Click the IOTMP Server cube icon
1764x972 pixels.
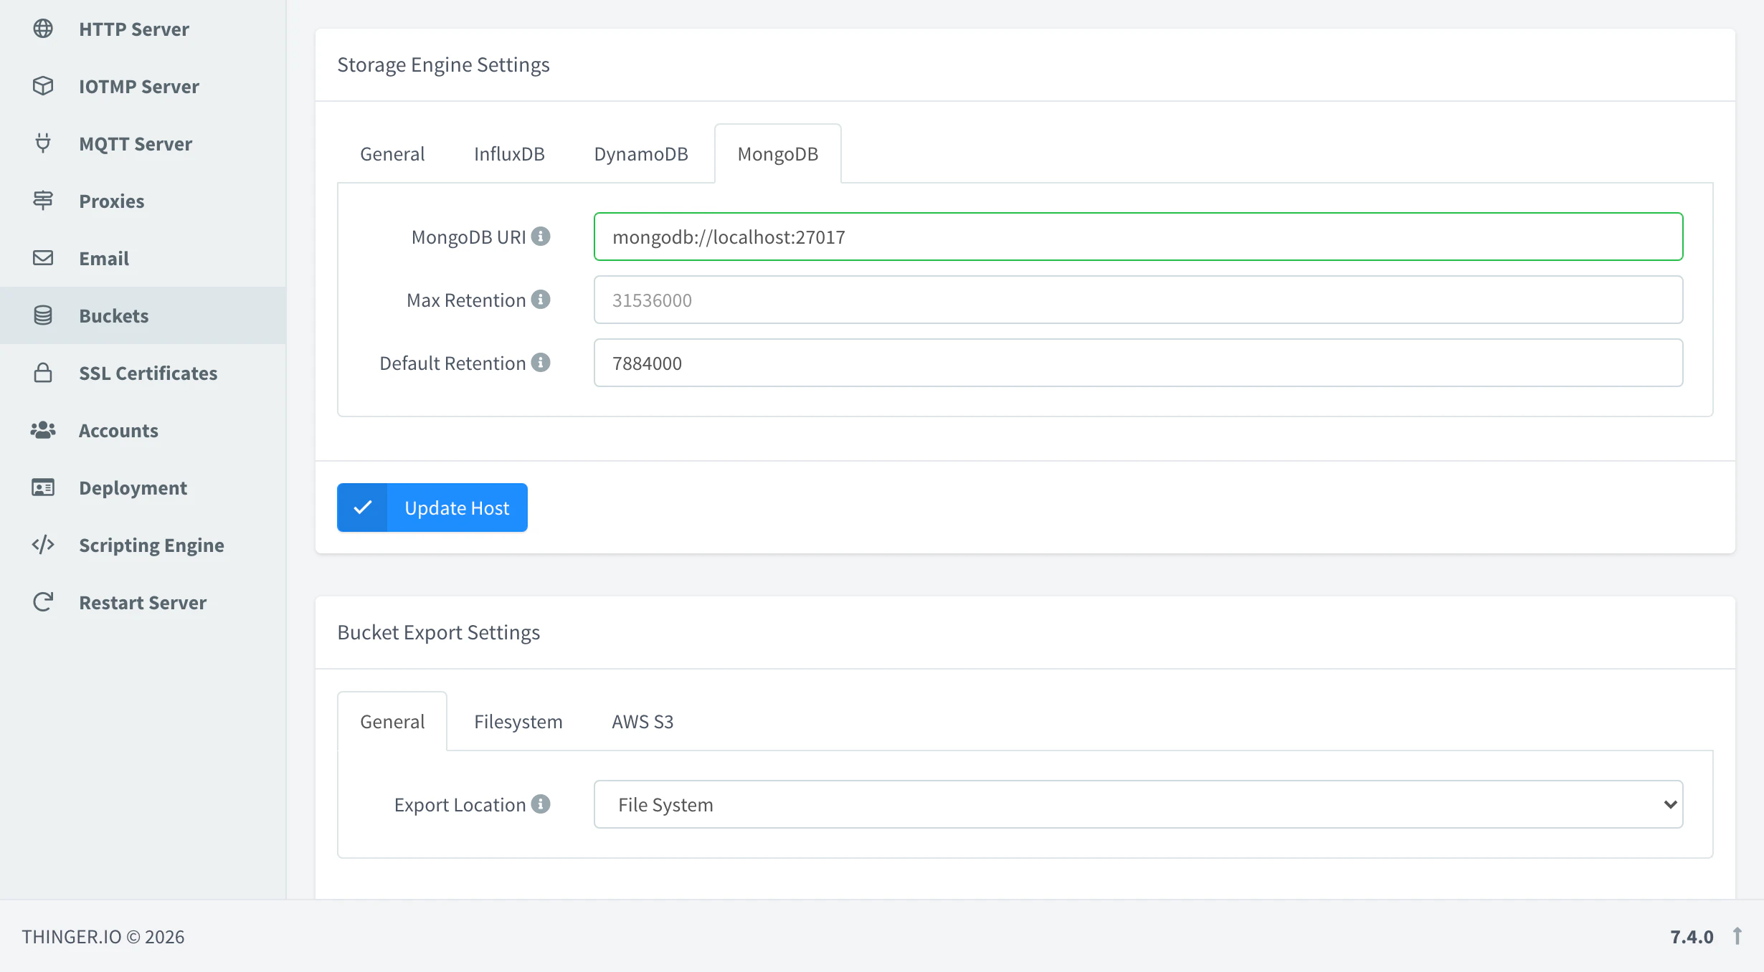click(43, 86)
